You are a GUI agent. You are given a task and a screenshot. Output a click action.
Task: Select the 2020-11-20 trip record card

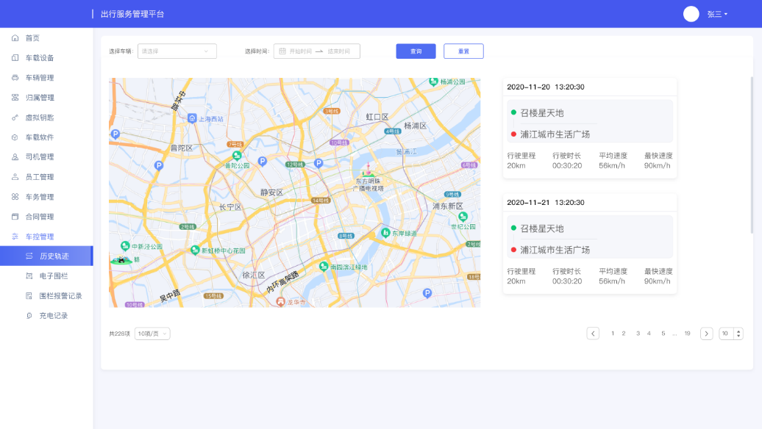point(589,128)
